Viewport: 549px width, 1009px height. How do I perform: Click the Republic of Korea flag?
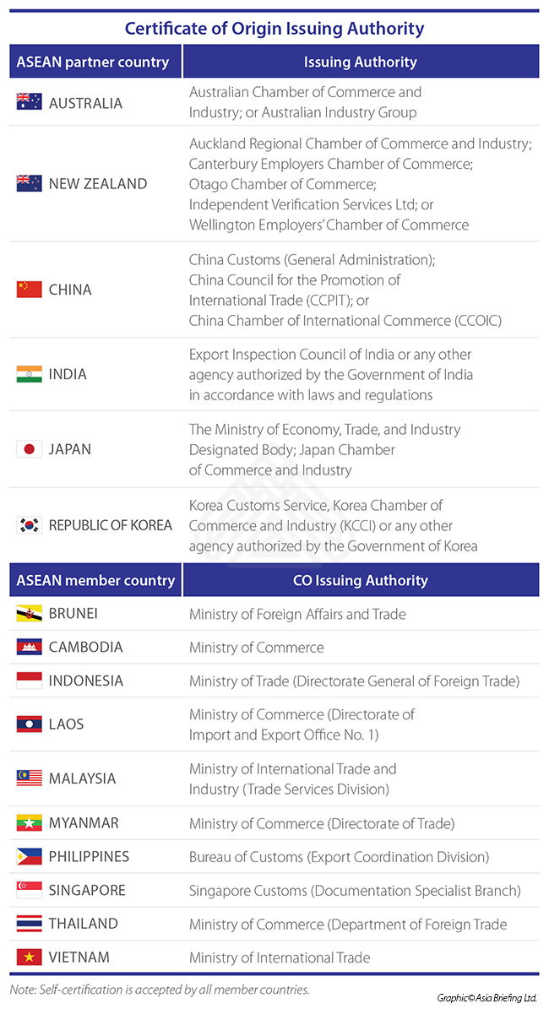(29, 525)
